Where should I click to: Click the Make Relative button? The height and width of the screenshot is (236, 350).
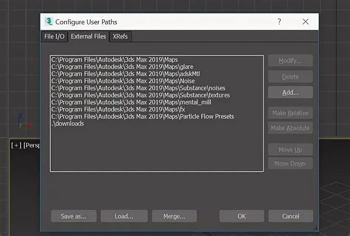coord(290,113)
